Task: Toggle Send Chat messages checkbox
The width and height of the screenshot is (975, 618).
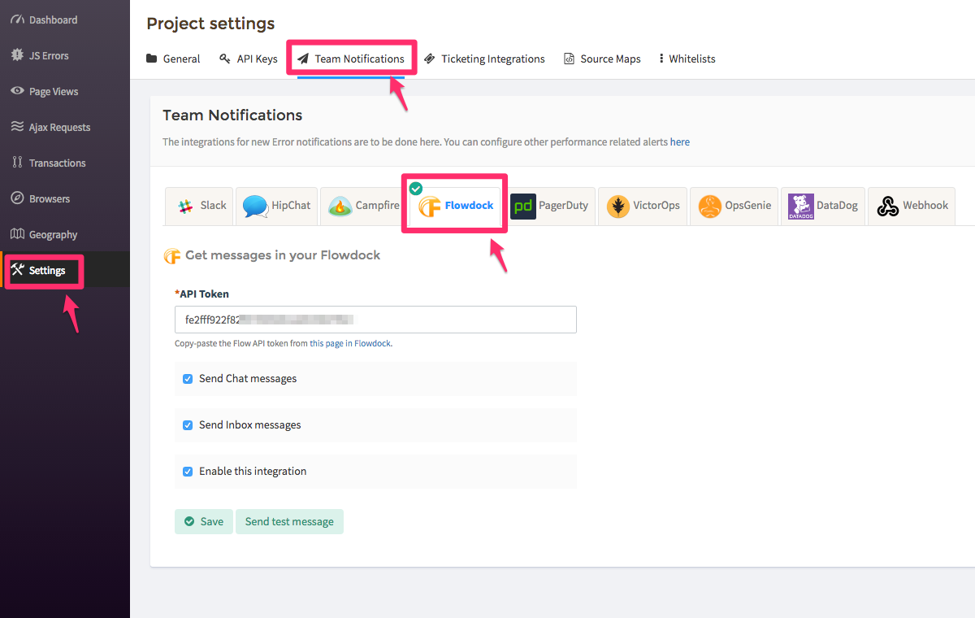Action: tap(188, 379)
